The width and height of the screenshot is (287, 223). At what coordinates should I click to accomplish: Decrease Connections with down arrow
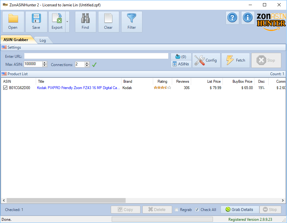[87, 66]
